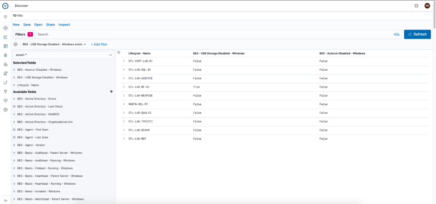Image resolution: width=436 pixels, height=204 pixels.
Task: Click the Refresh button
Action: point(417,34)
